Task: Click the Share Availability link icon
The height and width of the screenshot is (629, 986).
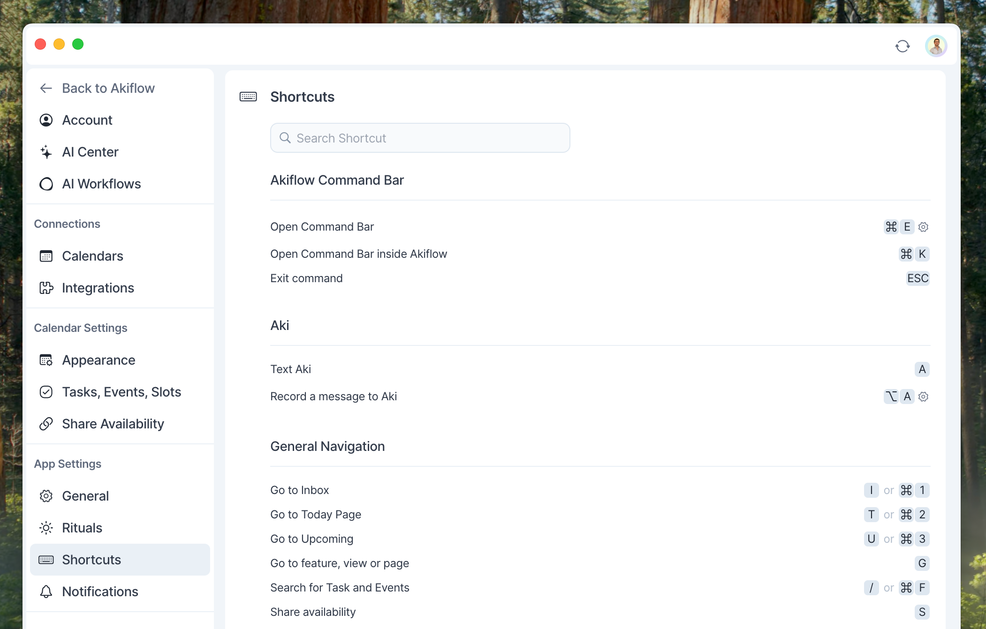Action: pyautogui.click(x=46, y=424)
